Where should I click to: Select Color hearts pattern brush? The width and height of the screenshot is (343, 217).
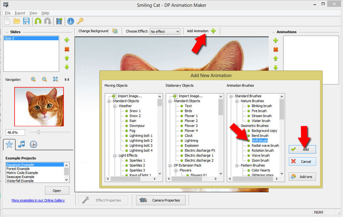261,170
